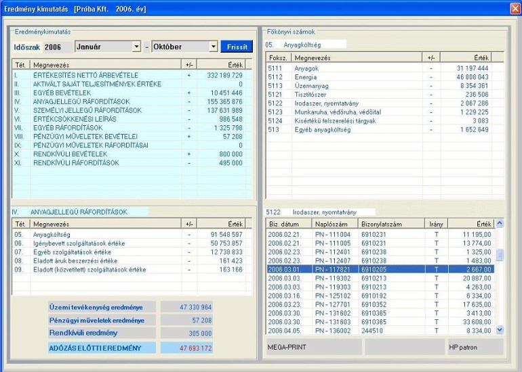Select the RENDKÍVÜLI BEVÉTELEK row

point(132,154)
